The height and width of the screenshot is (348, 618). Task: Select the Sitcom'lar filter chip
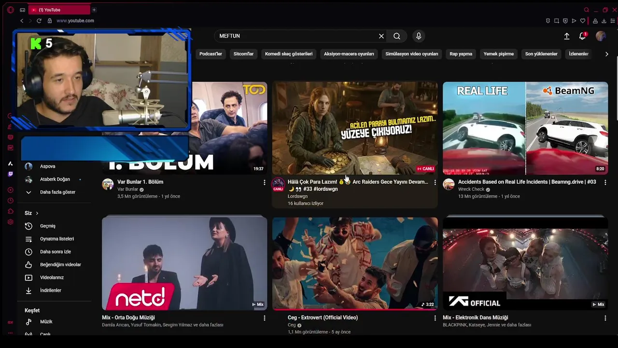click(x=243, y=54)
